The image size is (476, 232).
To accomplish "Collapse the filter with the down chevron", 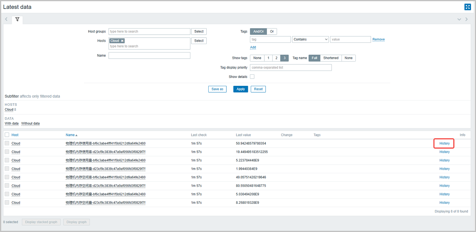I will tap(459, 19).
